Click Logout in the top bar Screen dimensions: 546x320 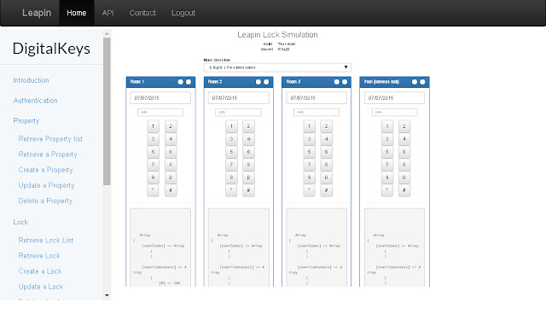183,13
